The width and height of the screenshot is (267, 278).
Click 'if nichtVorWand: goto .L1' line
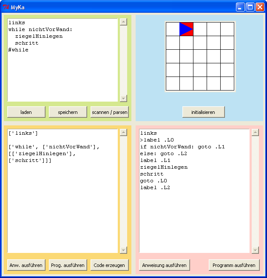[x=182, y=147]
